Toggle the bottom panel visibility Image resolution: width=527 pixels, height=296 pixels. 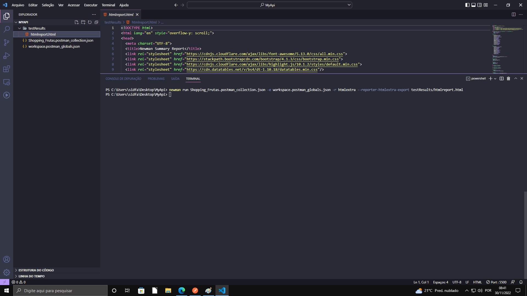point(473,5)
